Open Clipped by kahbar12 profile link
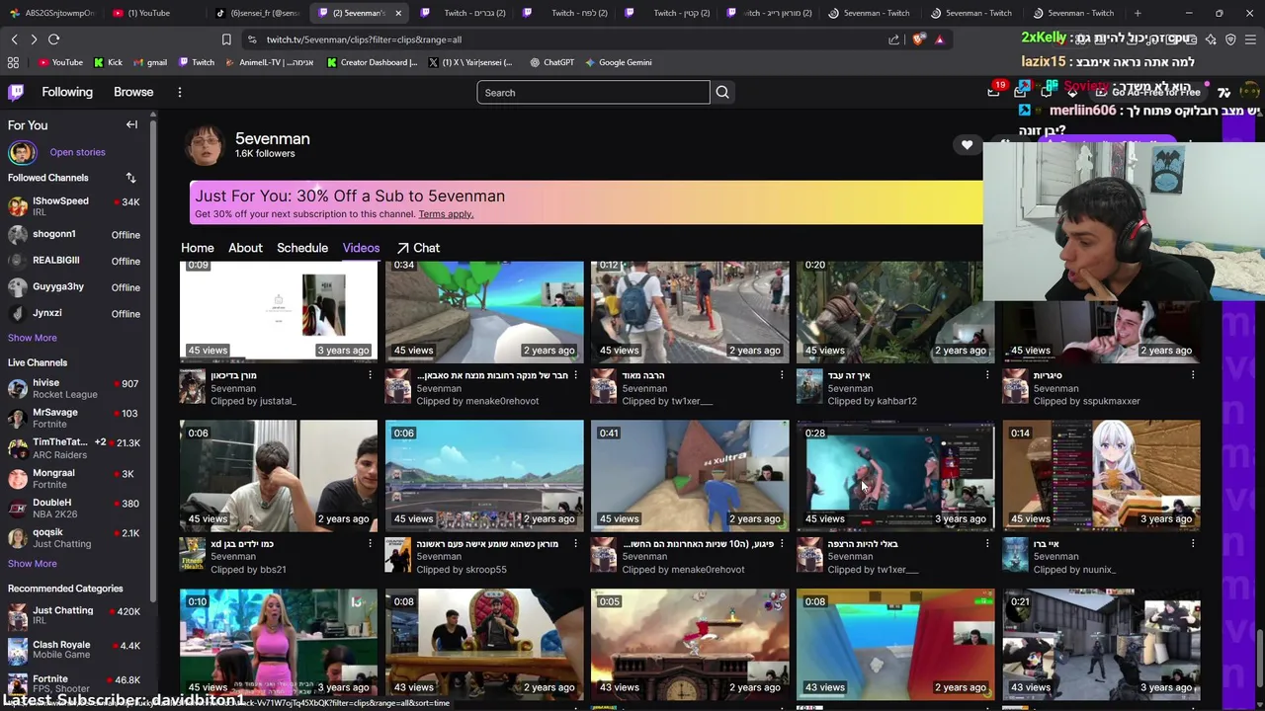The width and height of the screenshot is (1265, 711). click(x=872, y=401)
